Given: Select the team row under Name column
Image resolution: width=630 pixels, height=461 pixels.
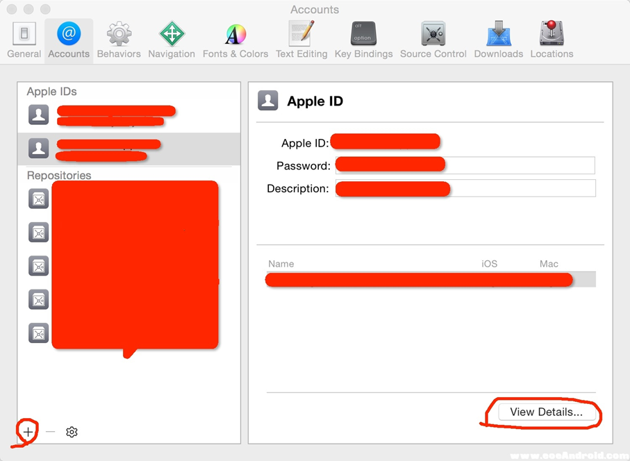Looking at the screenshot, I should point(431,280).
